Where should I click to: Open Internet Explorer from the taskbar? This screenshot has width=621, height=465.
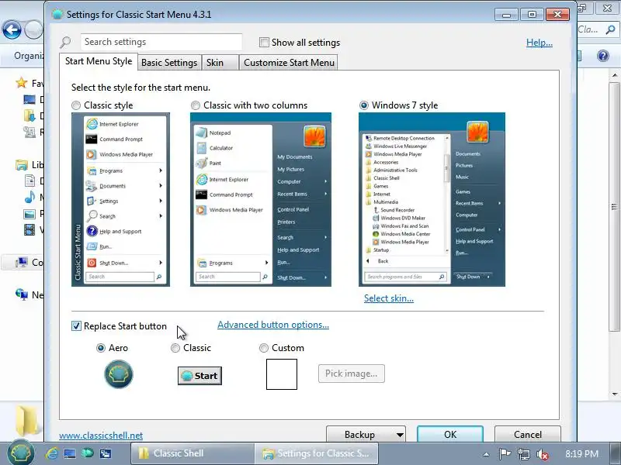[x=51, y=453]
